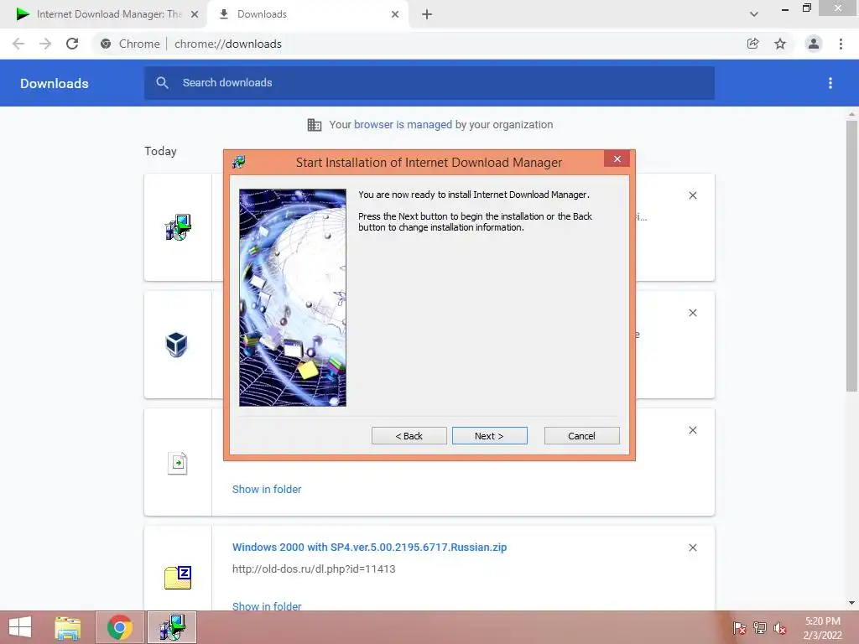Viewport: 859px width, 644px height.
Task: Click the browser back arrow
Action: 18,44
